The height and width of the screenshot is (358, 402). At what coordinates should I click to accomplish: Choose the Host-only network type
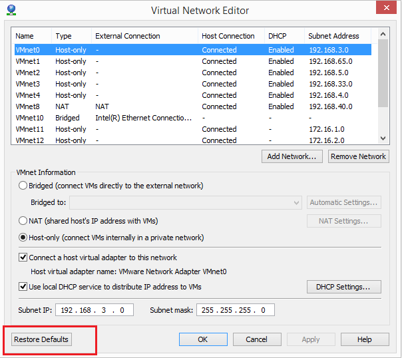[x=24, y=238]
